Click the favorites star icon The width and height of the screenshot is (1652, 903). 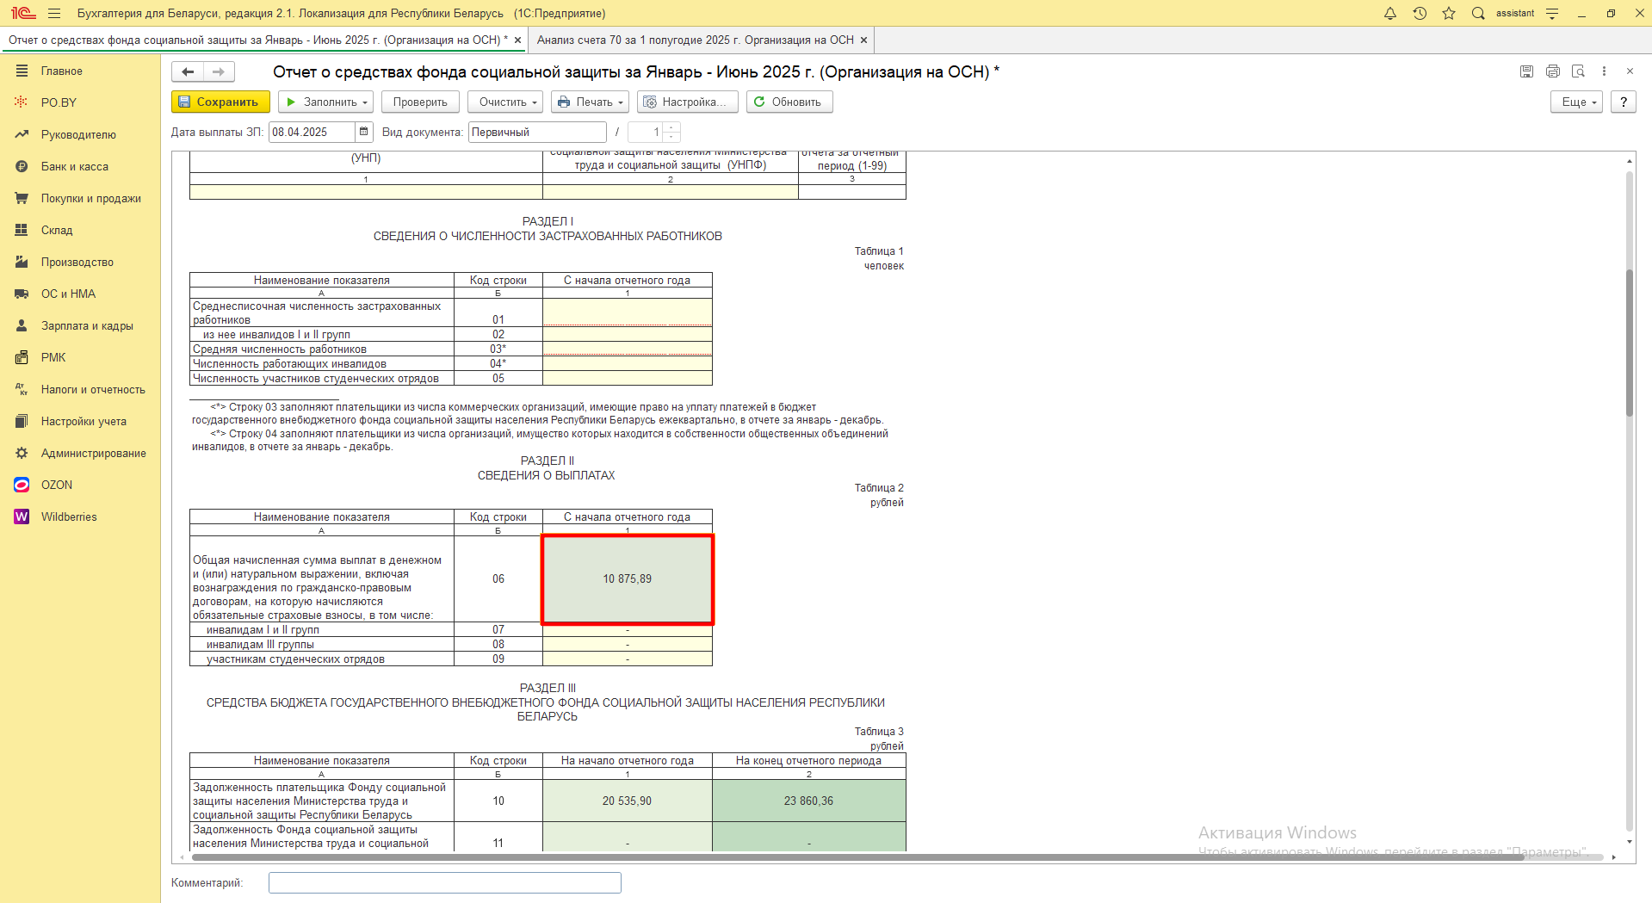(x=1449, y=13)
